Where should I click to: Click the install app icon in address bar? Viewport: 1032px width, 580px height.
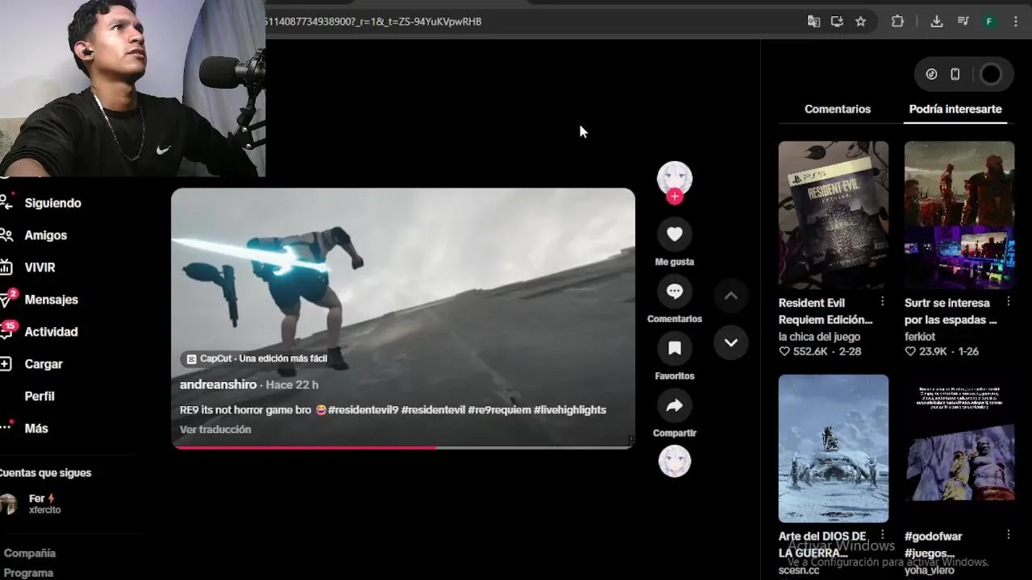tap(837, 22)
